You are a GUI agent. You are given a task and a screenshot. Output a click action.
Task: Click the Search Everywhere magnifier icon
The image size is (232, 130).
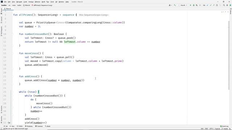pos(224,5)
